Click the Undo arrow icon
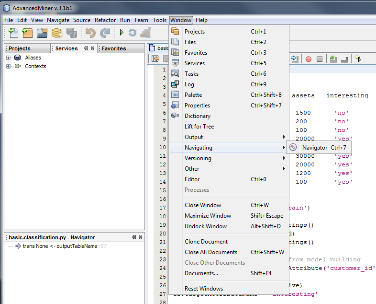The width and height of the screenshot is (376, 304). tap(90, 33)
